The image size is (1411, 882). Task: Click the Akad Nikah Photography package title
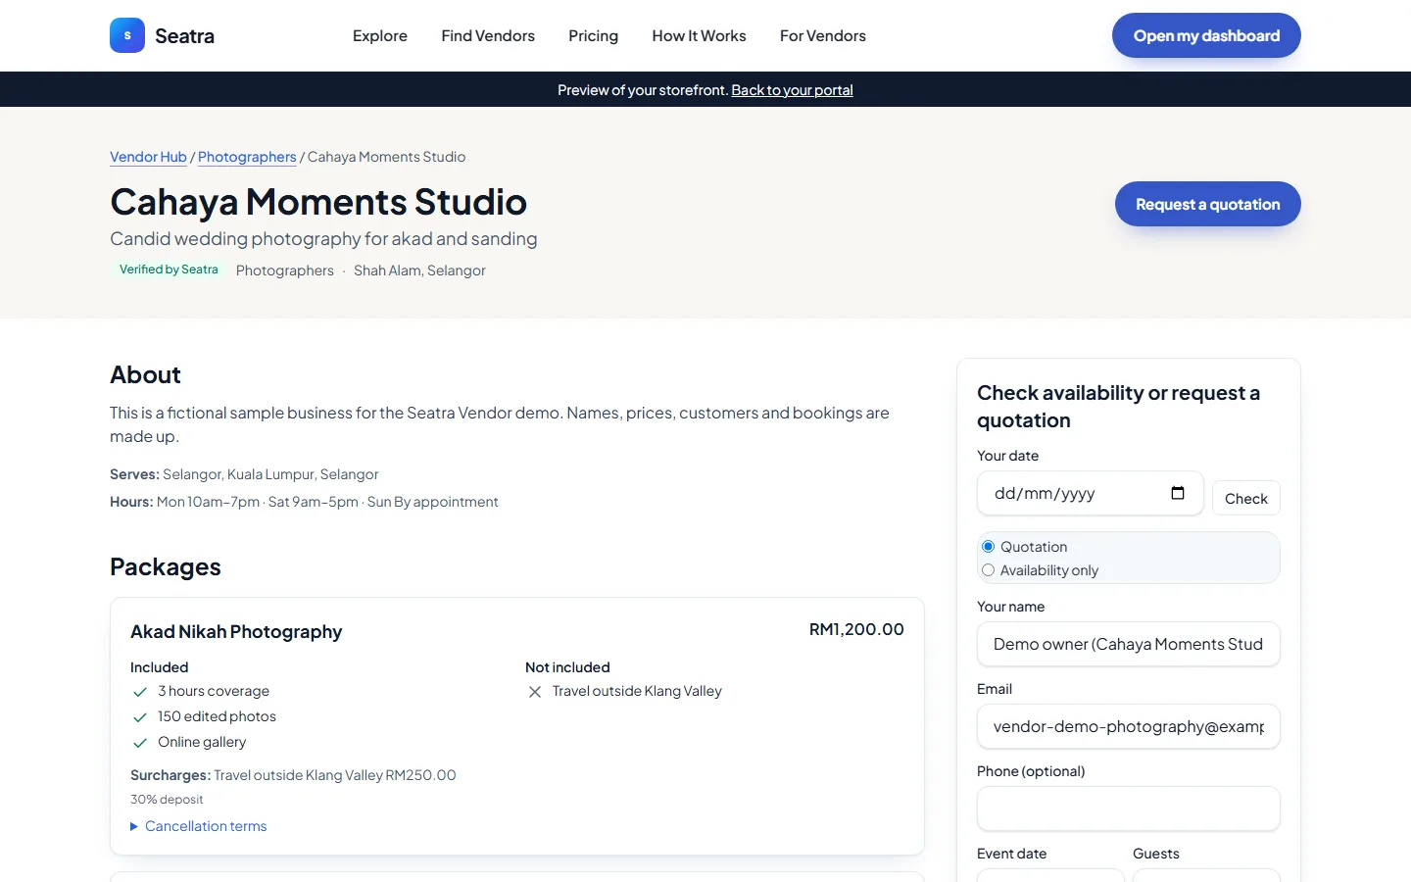coord(236,632)
